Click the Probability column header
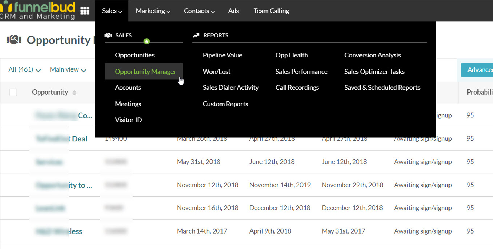This screenshot has height=249, width=493. click(x=480, y=92)
